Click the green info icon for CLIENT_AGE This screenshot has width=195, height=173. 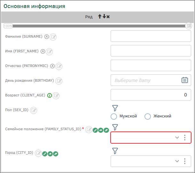pos(50,95)
